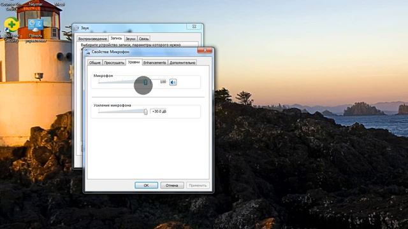Click the Отмена button
Viewport: 408px width, 229px height.
pos(172,185)
